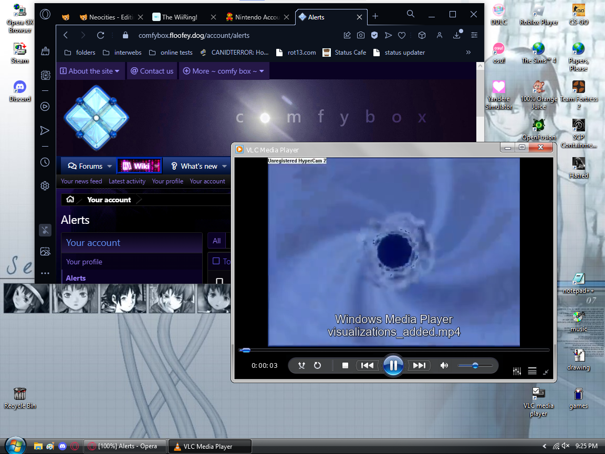
Task: Open the Contact us link
Action: pos(152,71)
